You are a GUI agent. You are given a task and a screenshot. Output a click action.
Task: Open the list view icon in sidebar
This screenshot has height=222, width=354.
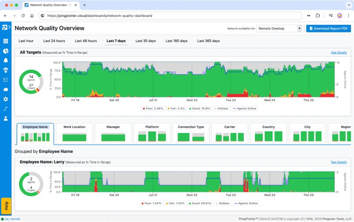[6, 80]
